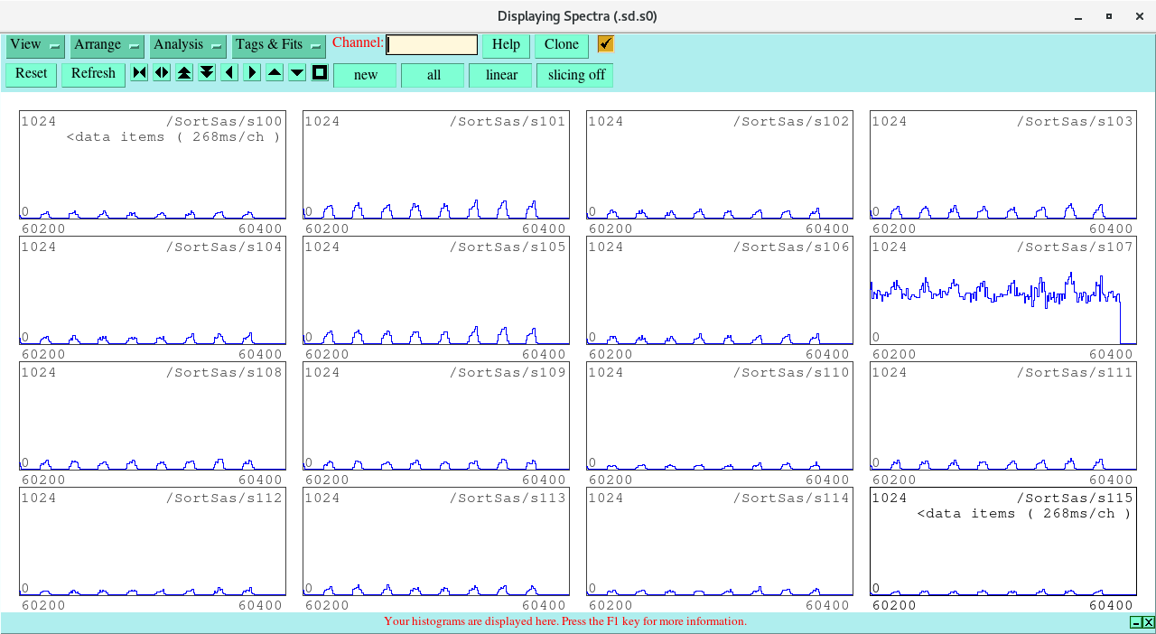
Task: Click the right arrow icon
Action: click(252, 73)
